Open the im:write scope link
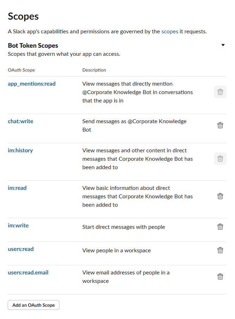 tap(18, 226)
